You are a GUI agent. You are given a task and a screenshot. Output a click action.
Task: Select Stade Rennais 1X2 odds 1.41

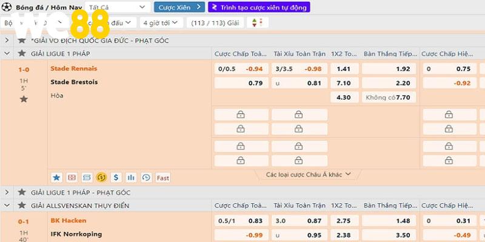[x=344, y=68]
